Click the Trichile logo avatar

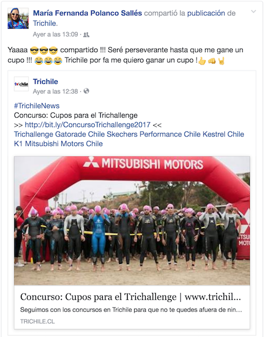pos(21,84)
